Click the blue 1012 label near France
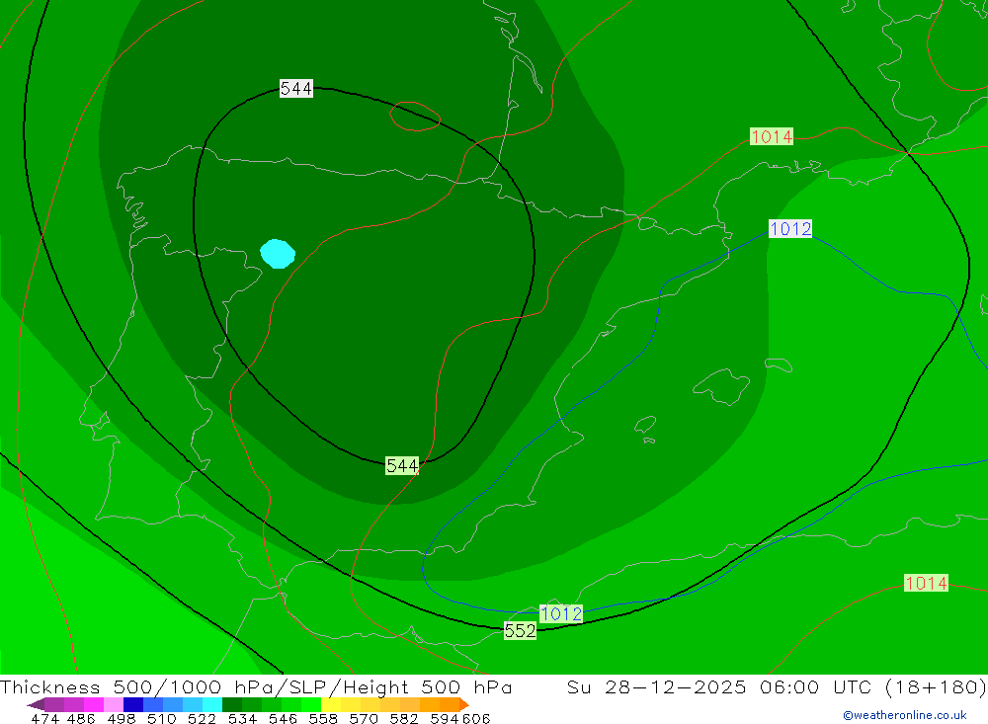Viewport: 988px width, 724px height. point(790,228)
